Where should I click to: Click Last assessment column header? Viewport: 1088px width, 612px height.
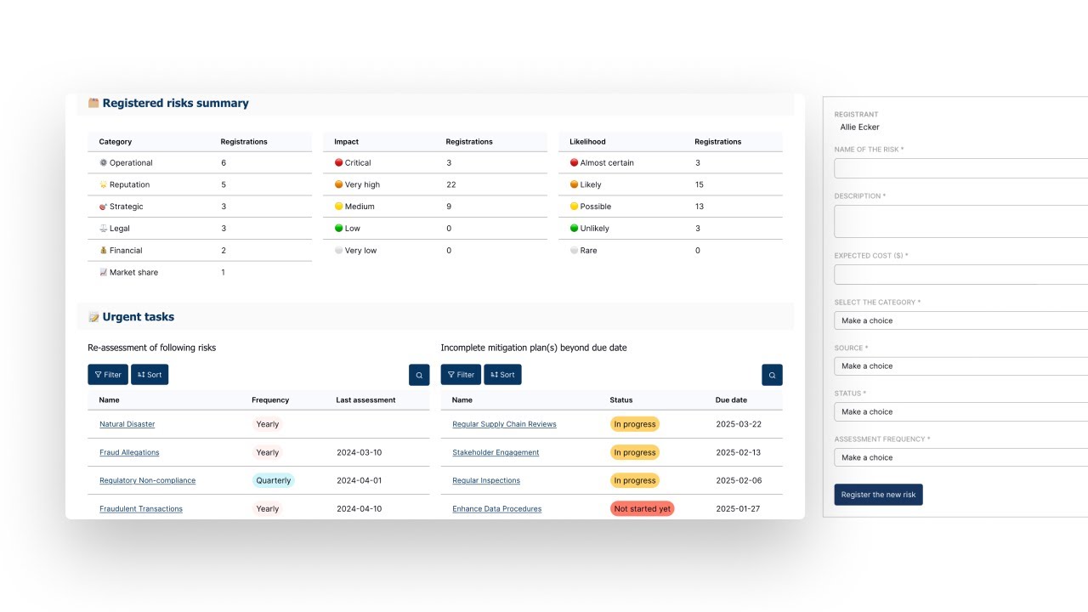click(x=365, y=399)
